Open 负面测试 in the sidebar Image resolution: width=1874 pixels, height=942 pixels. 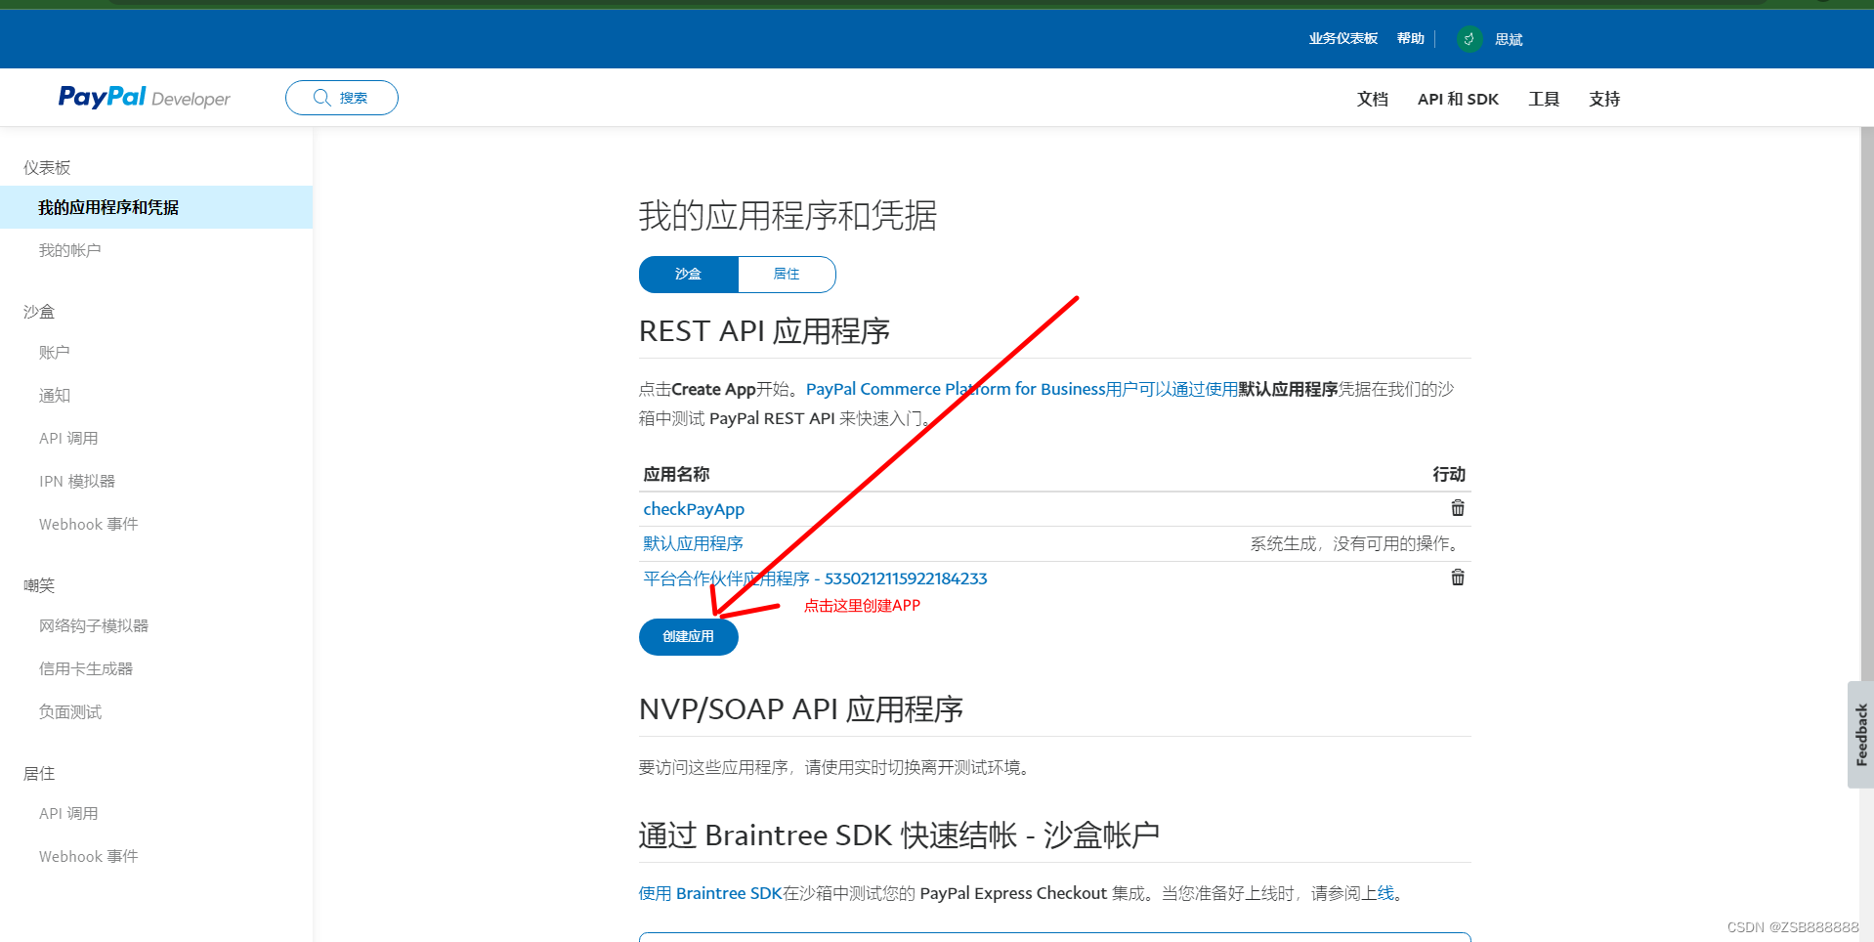coord(70,711)
